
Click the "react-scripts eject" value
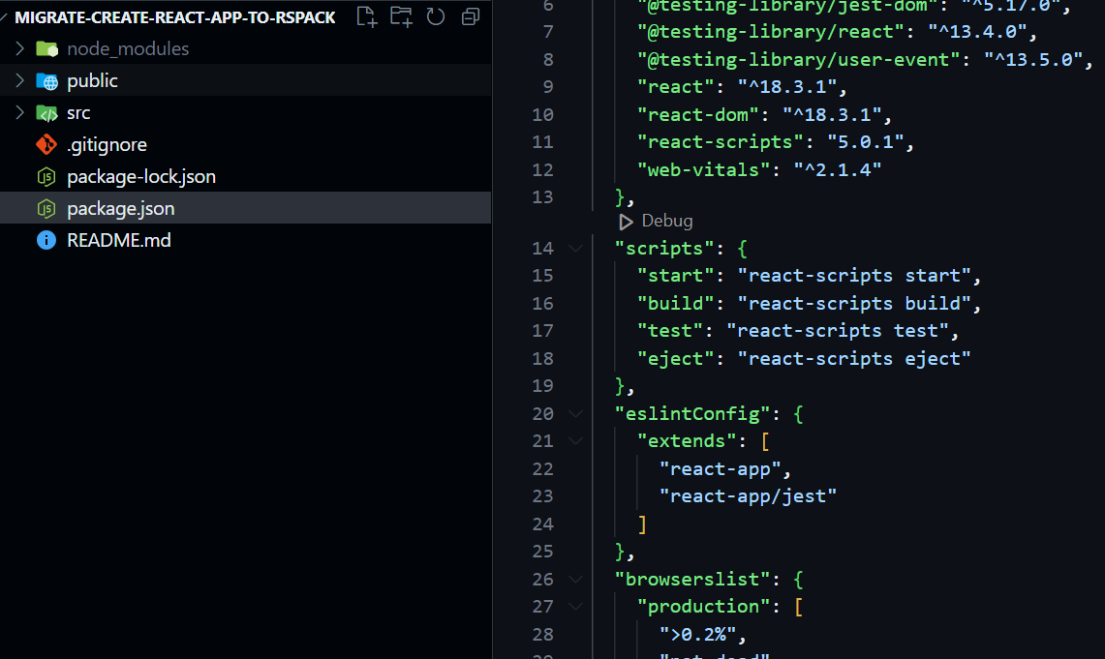[x=854, y=358]
